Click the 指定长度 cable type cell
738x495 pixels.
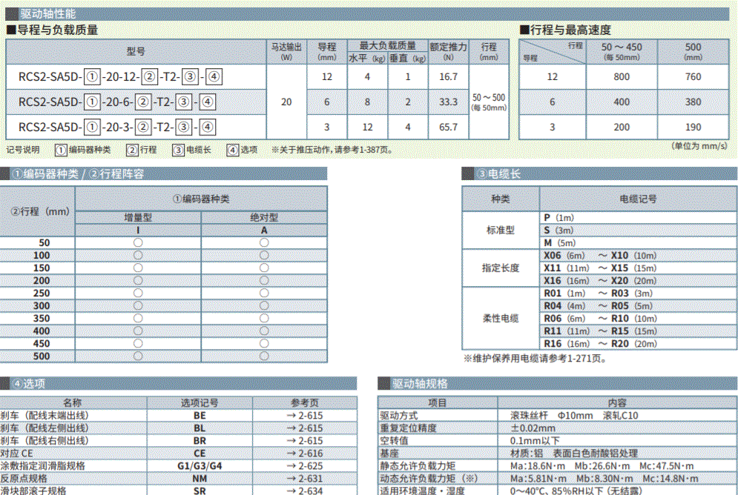[501, 268]
